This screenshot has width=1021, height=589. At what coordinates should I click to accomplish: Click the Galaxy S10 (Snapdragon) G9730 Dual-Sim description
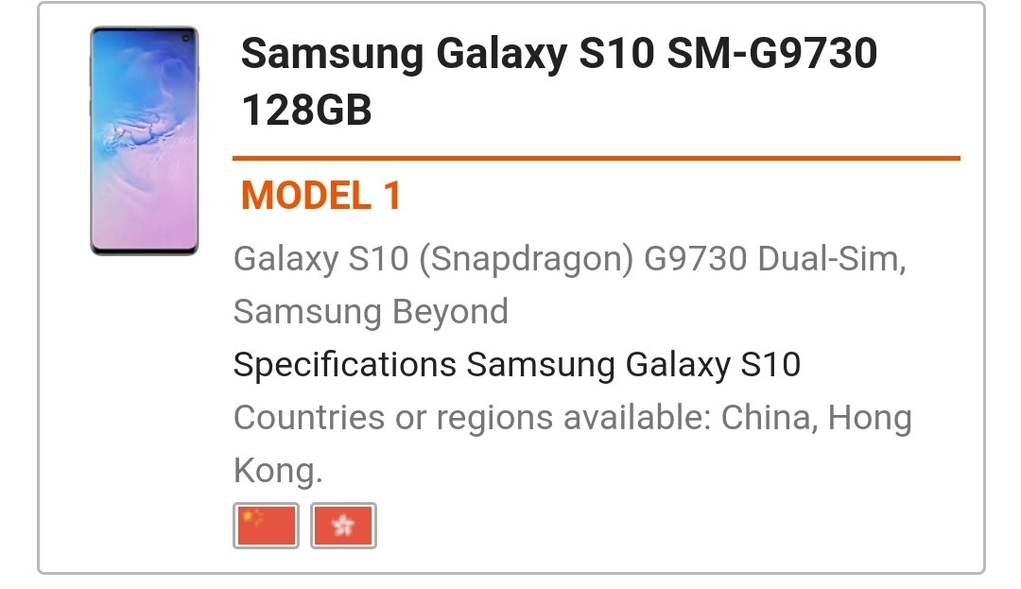tap(570, 259)
